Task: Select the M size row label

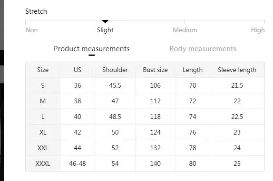Action: point(43,101)
